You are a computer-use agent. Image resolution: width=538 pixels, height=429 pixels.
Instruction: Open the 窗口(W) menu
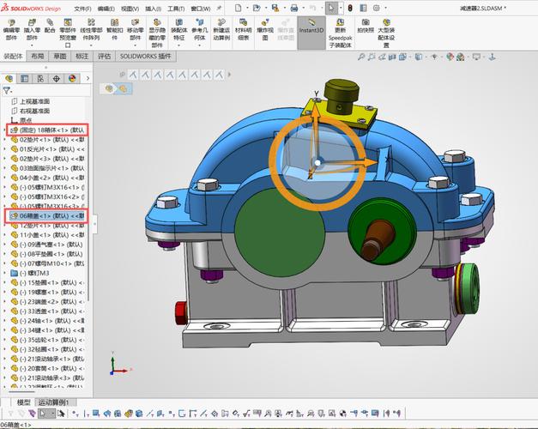201,9
